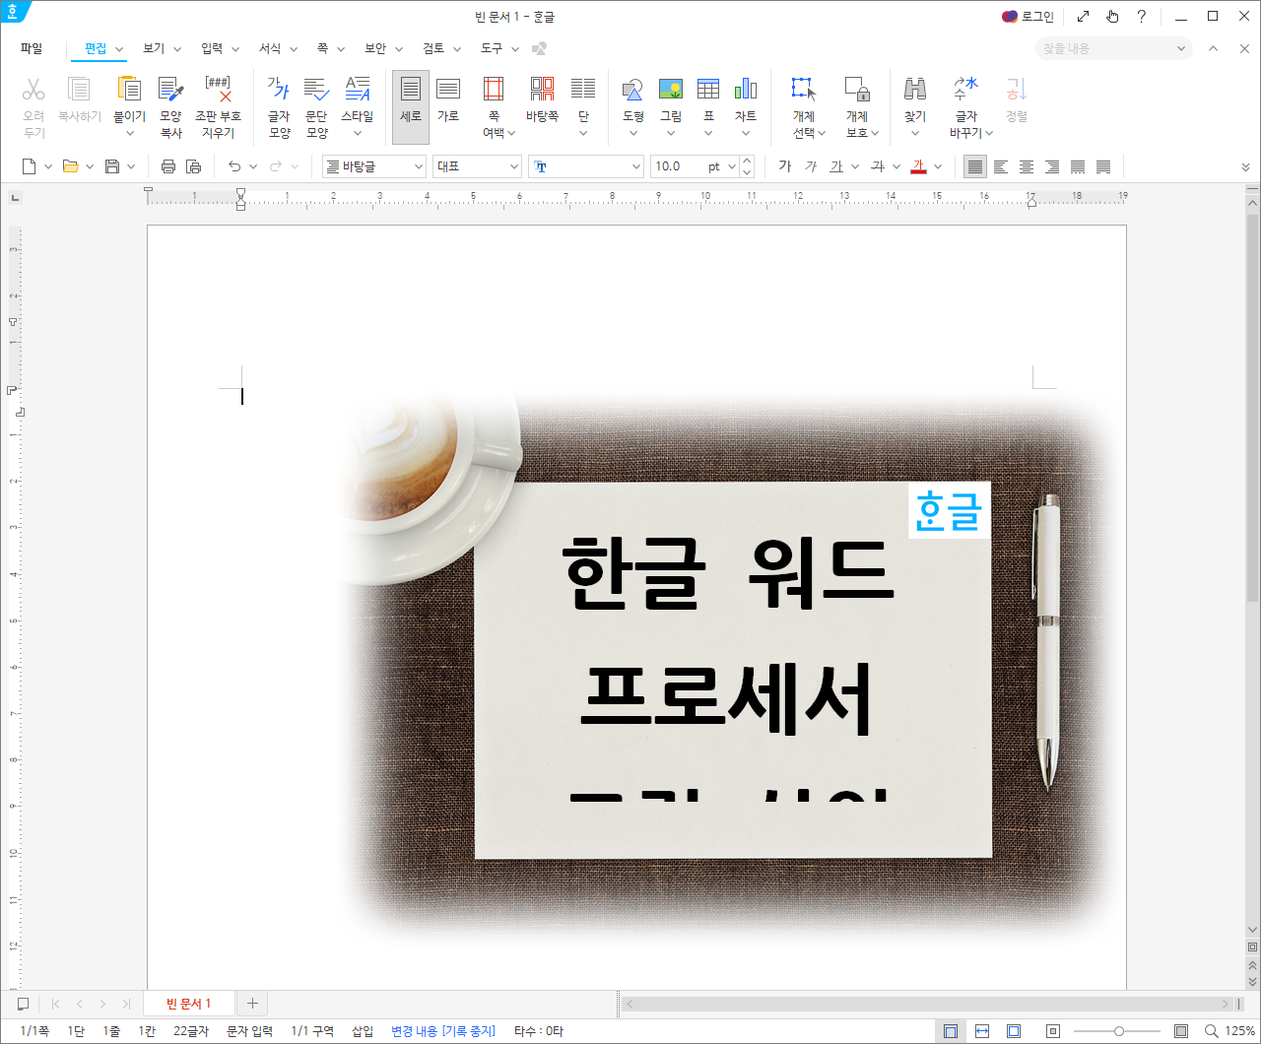This screenshot has height=1044, width=1261.
Task: Open the 보기 menu
Action: pyautogui.click(x=154, y=48)
